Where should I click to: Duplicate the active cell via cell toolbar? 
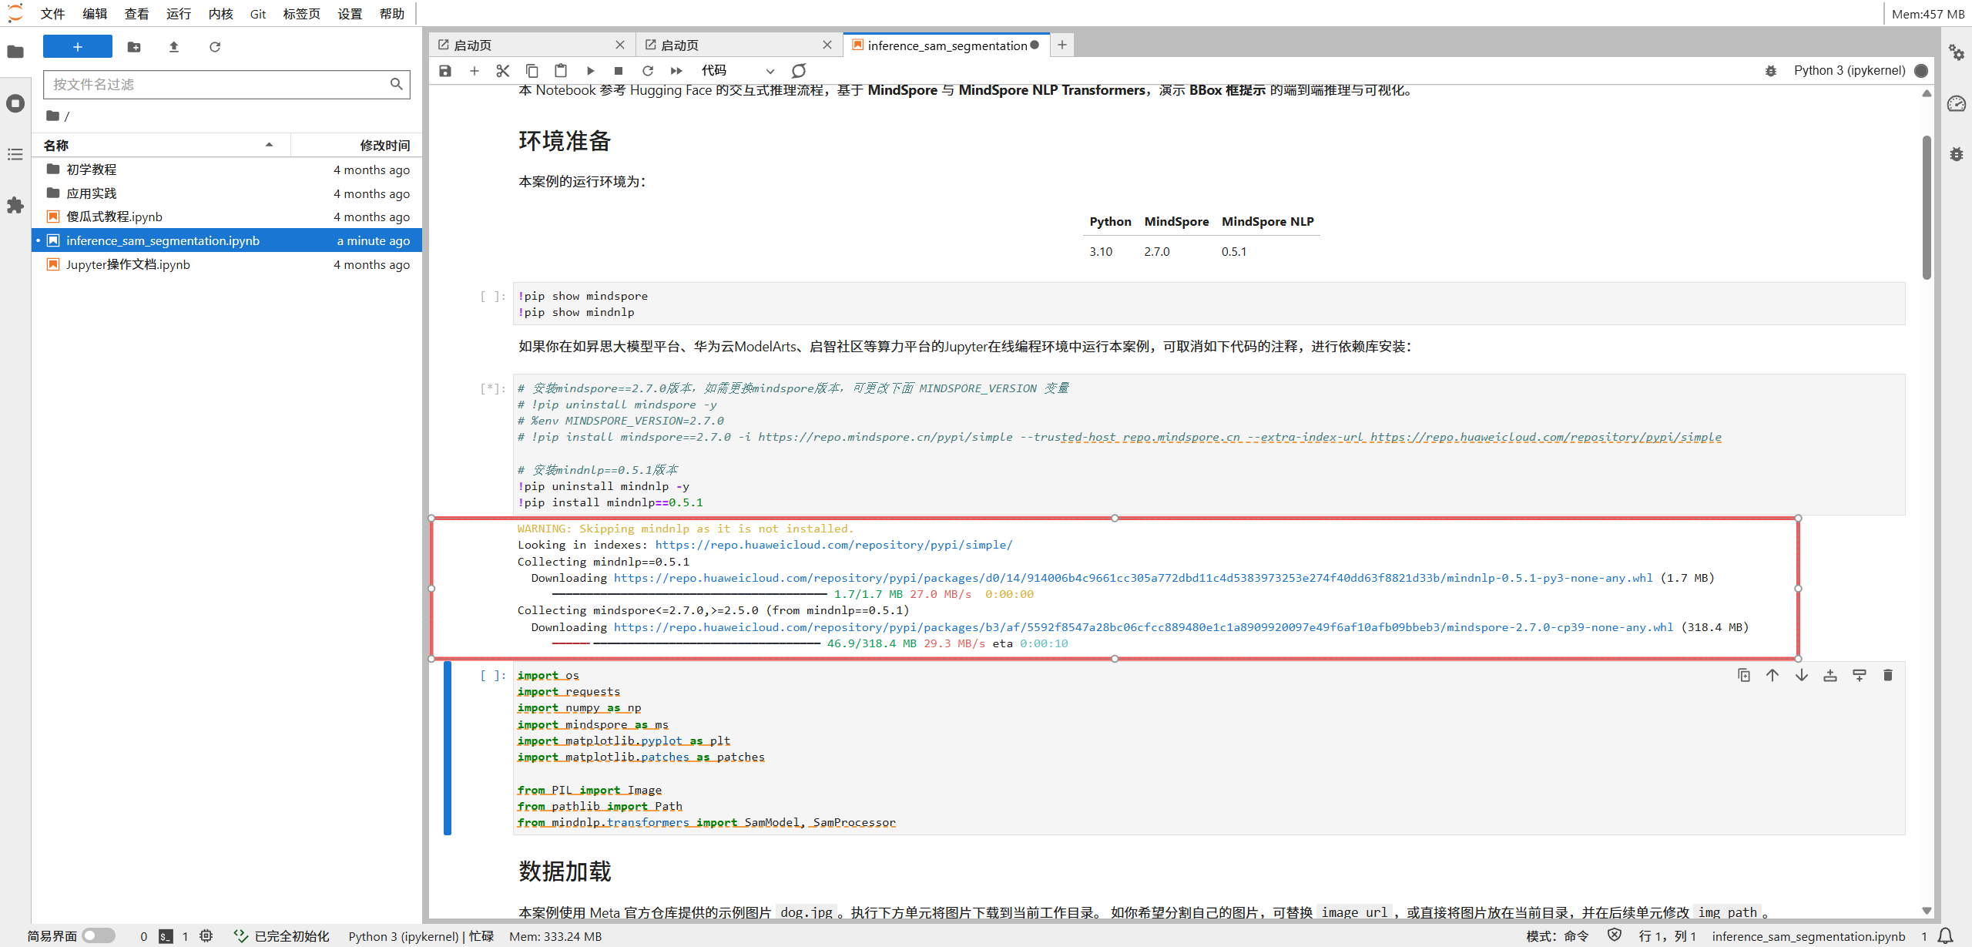coord(1744,676)
